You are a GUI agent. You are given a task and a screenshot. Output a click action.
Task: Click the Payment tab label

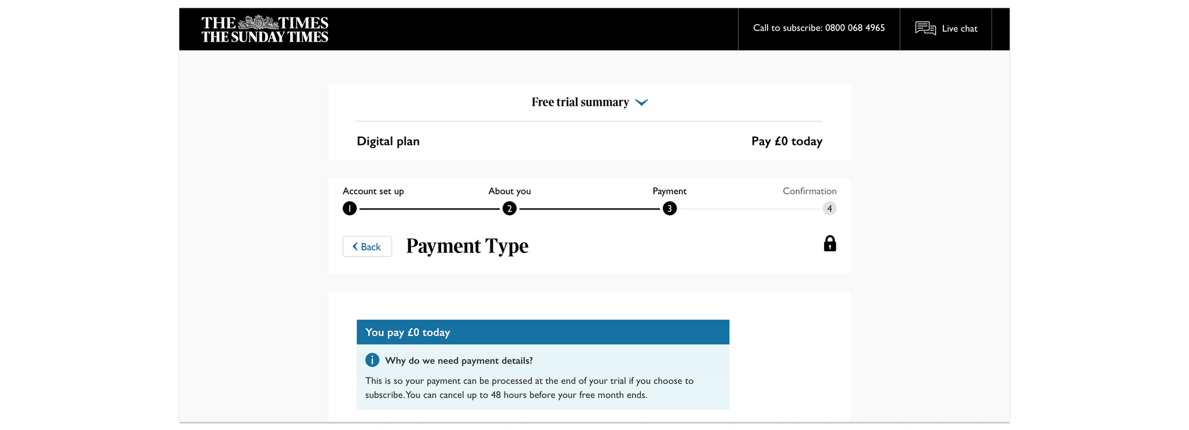click(x=669, y=191)
